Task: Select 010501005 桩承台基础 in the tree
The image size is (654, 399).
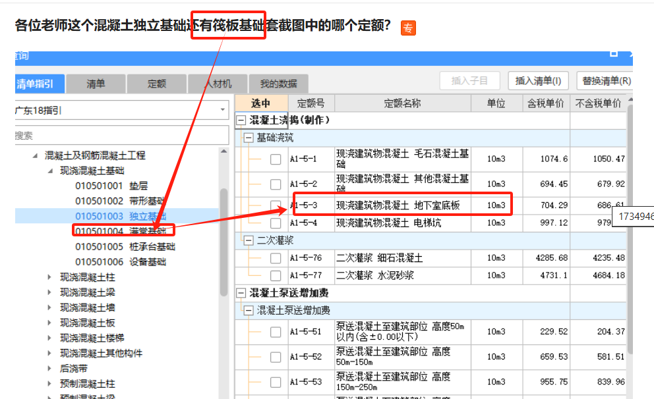Action: [125, 246]
